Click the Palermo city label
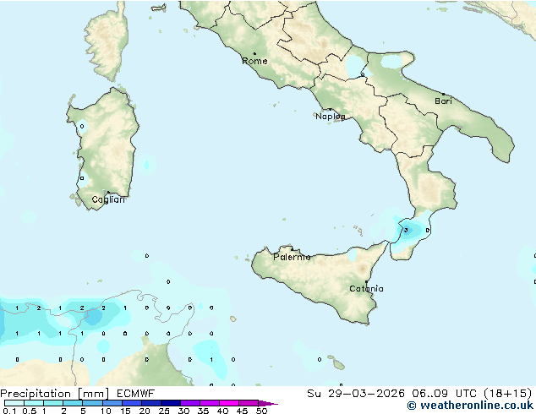 [292, 257]
